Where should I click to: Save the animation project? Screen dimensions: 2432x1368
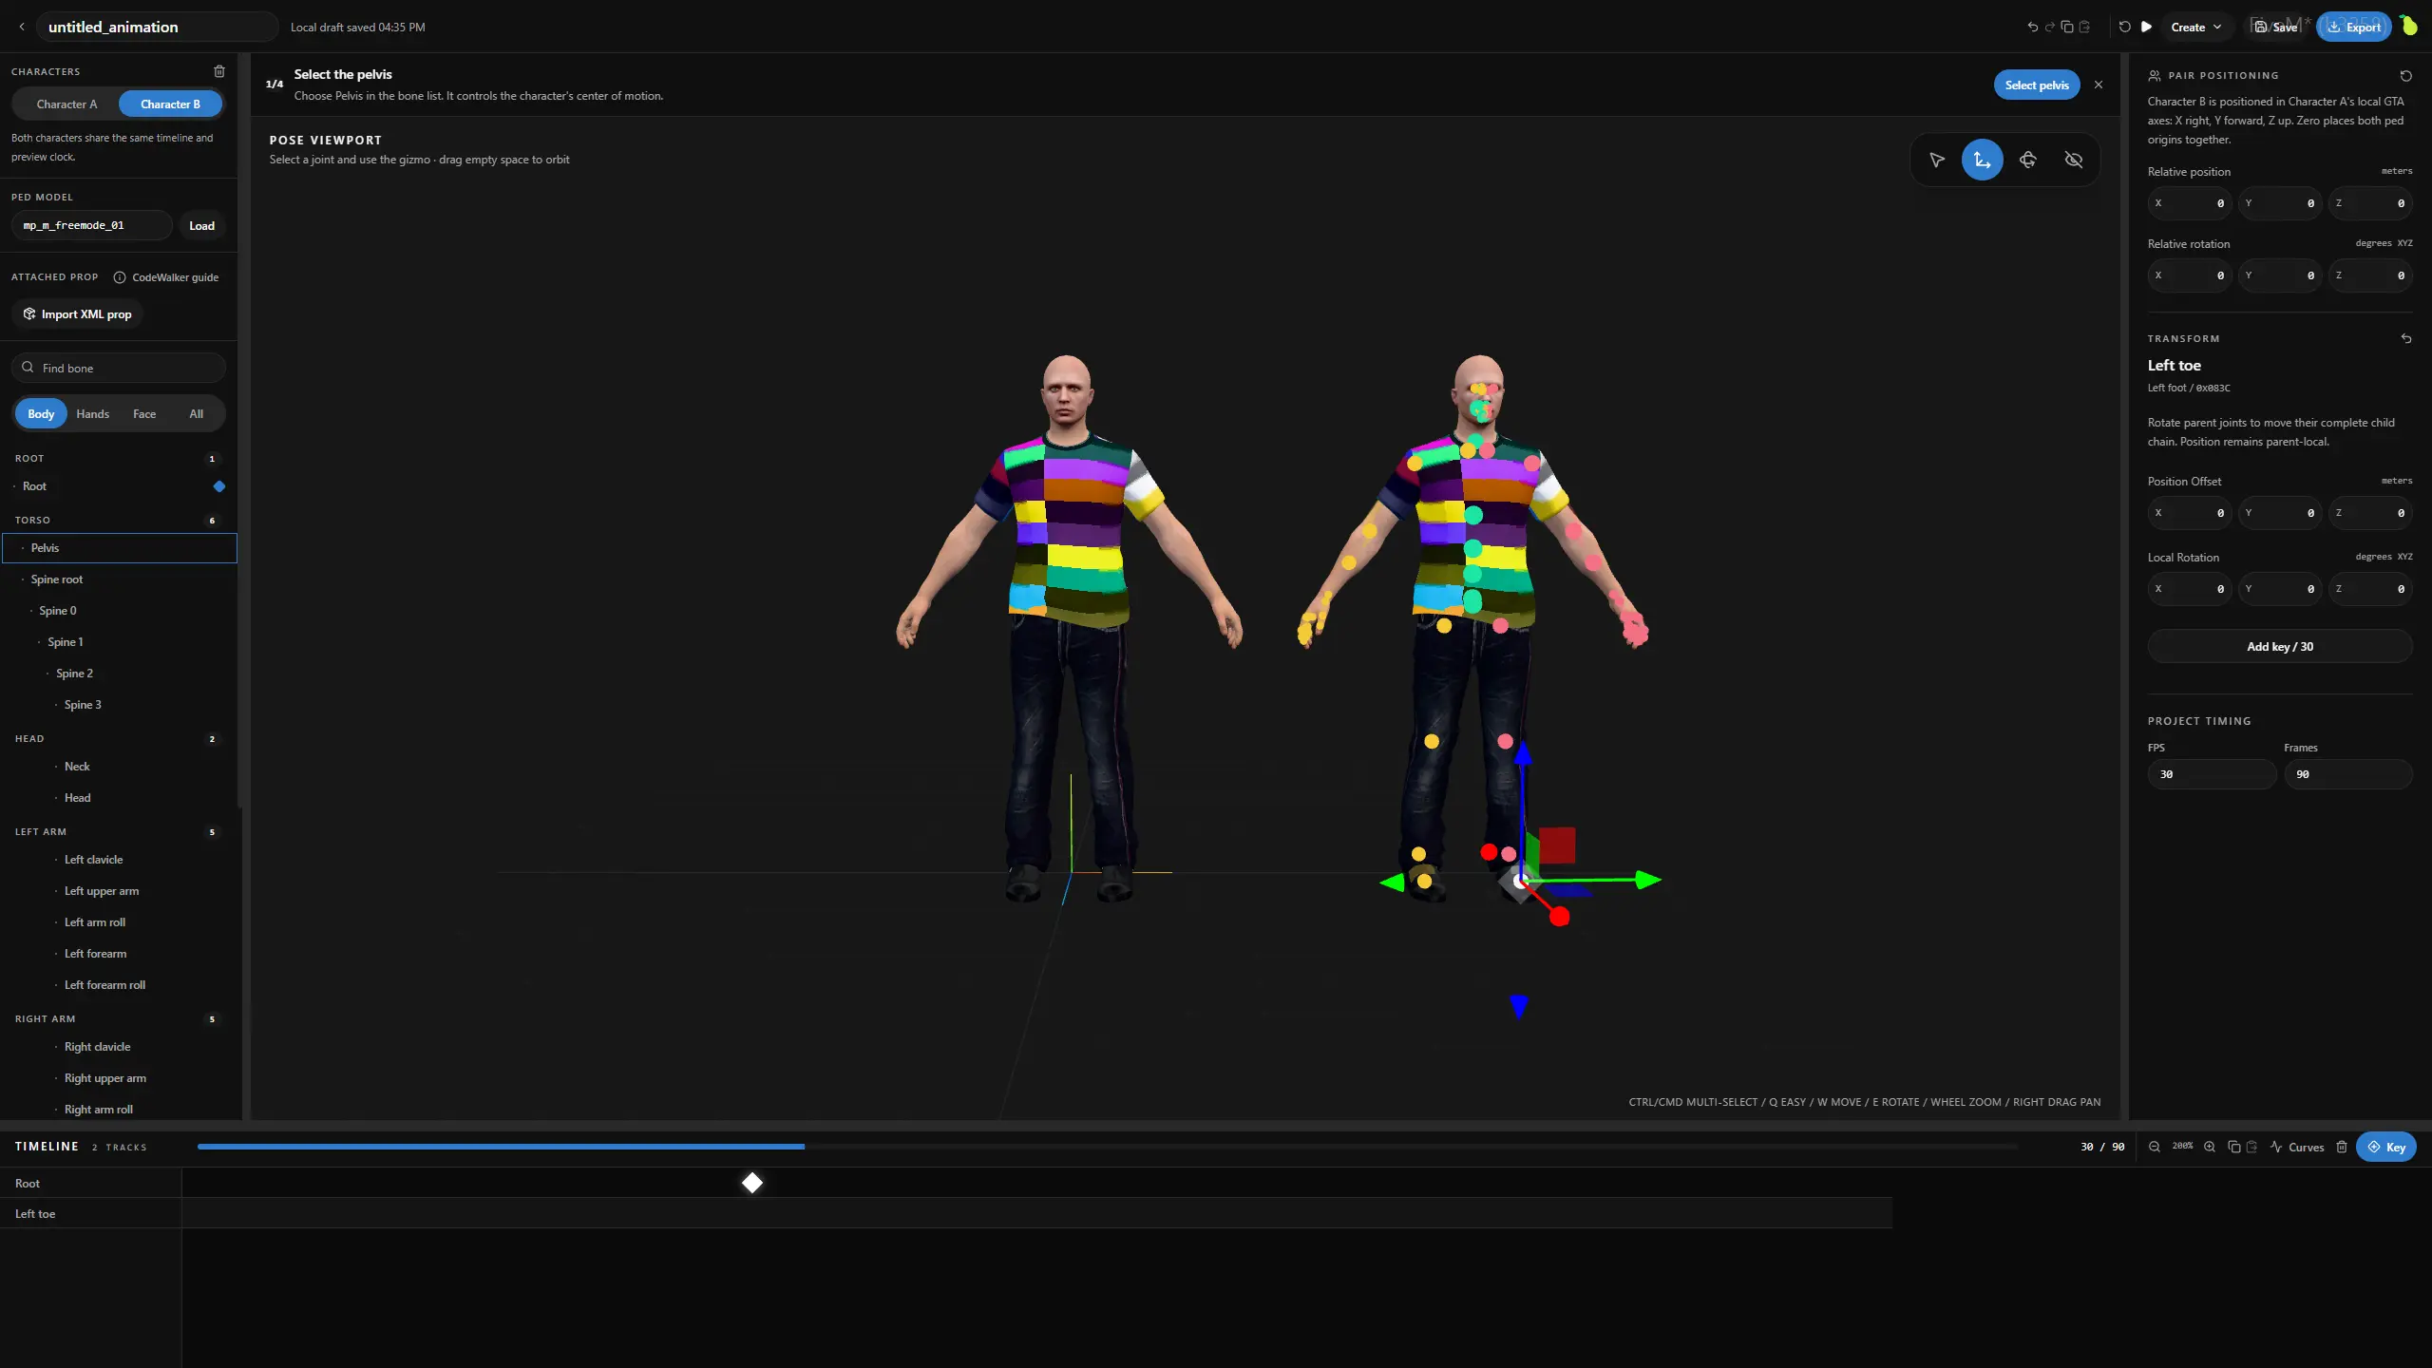[2275, 27]
